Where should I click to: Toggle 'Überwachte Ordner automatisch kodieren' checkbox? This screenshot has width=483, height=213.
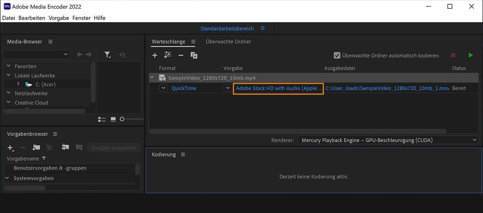(337, 56)
